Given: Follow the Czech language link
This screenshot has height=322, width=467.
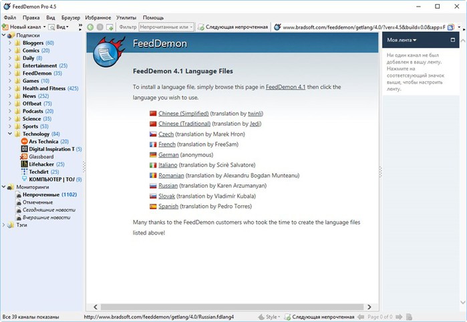Looking at the screenshot, I should pos(166,134).
